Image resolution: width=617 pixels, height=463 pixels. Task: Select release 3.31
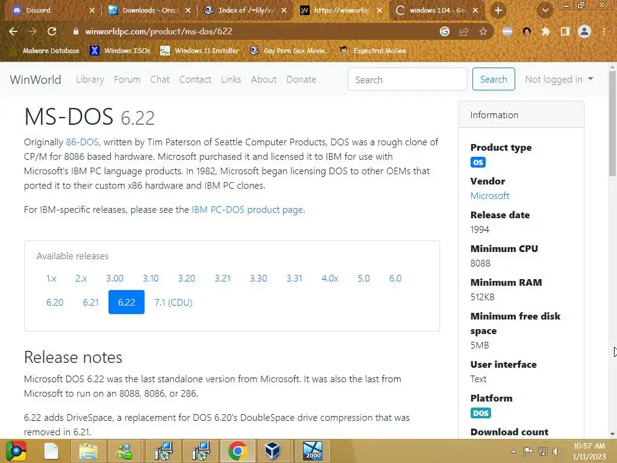tap(294, 279)
